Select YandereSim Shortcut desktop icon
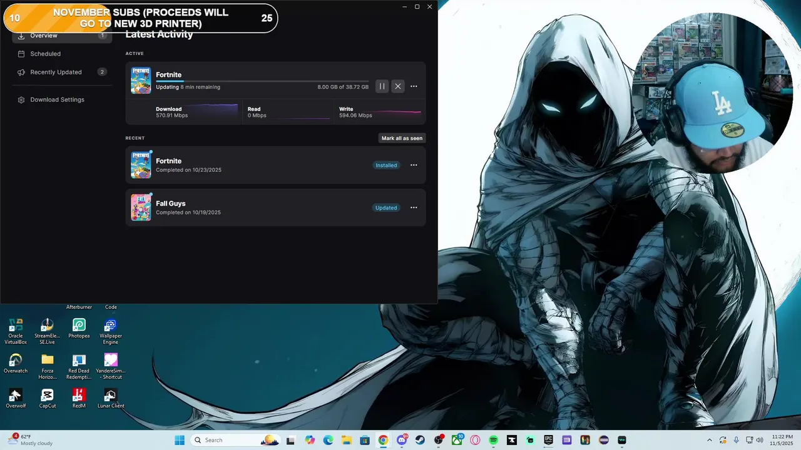This screenshot has height=450, width=801. pos(111,366)
